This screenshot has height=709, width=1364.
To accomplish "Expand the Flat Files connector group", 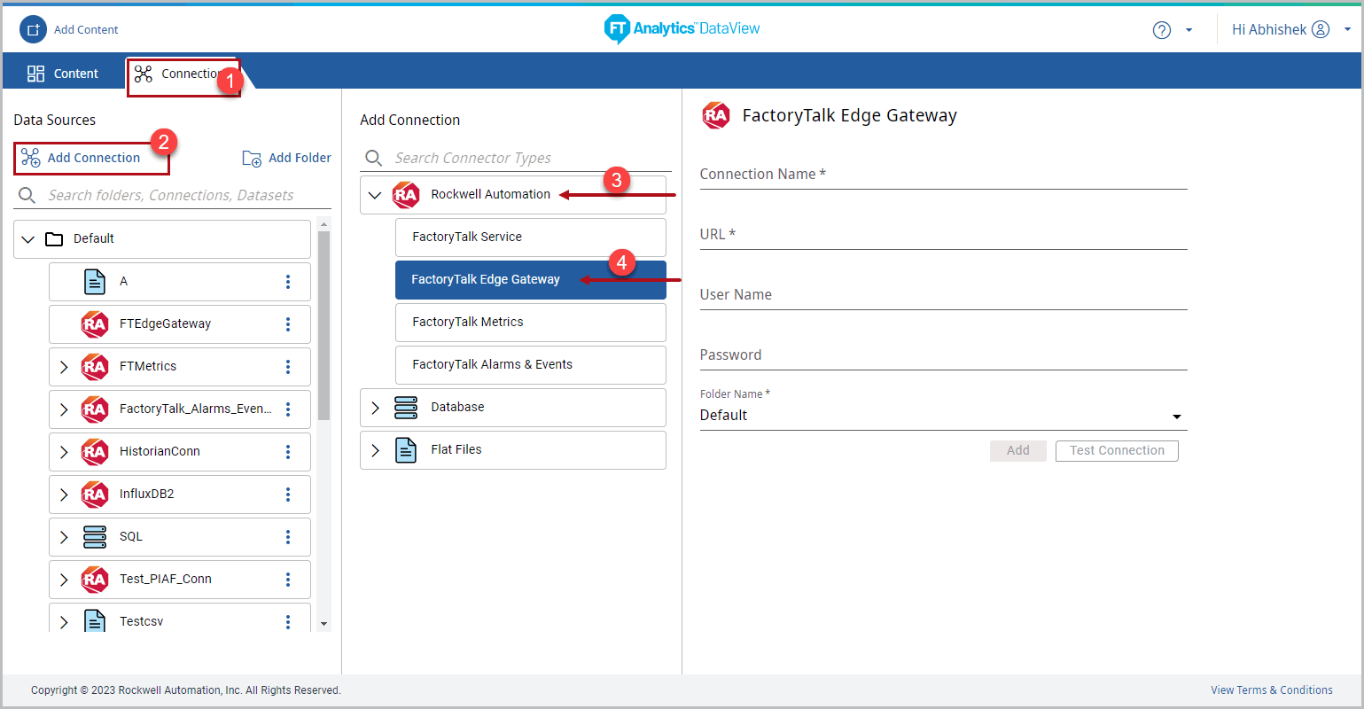I will [375, 450].
